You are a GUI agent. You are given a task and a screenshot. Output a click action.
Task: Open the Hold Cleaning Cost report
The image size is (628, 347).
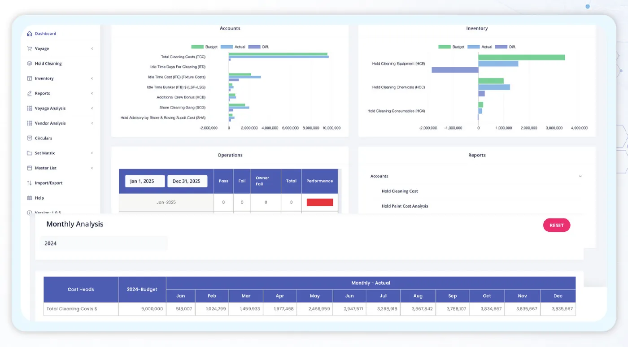[400, 191]
